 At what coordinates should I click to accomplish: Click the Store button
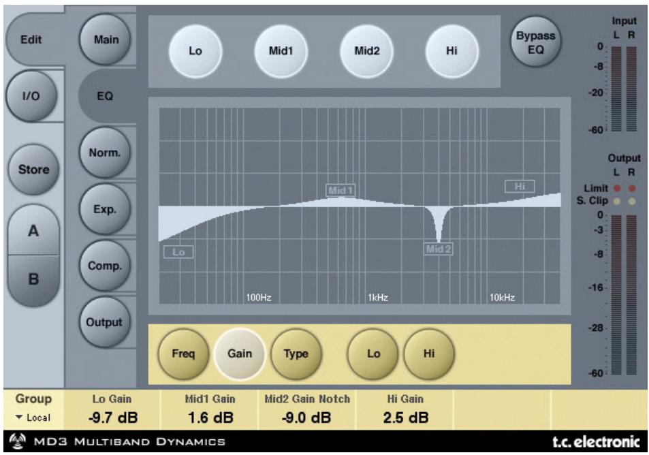(x=33, y=170)
